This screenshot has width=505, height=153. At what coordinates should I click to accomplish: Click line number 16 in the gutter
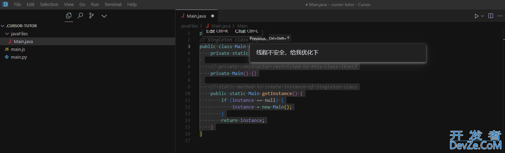[x=188, y=134]
